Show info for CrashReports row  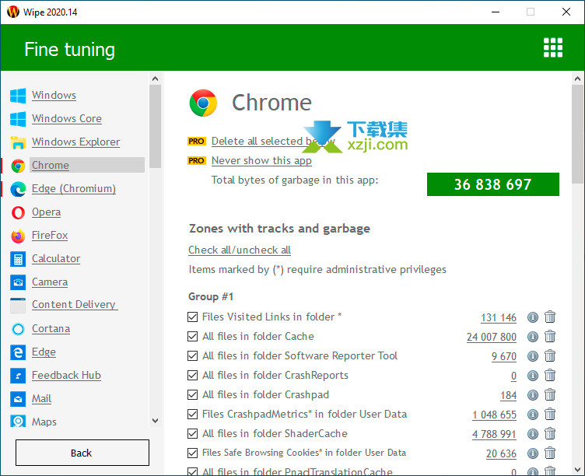533,376
